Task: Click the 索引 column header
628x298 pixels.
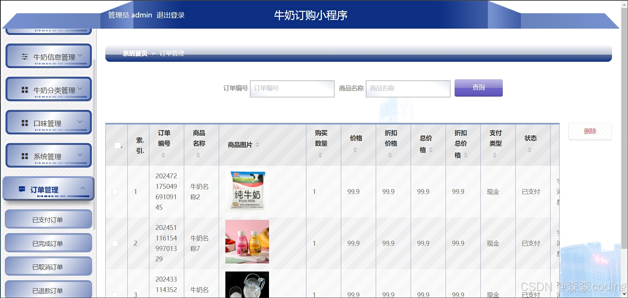Action: pos(140,145)
